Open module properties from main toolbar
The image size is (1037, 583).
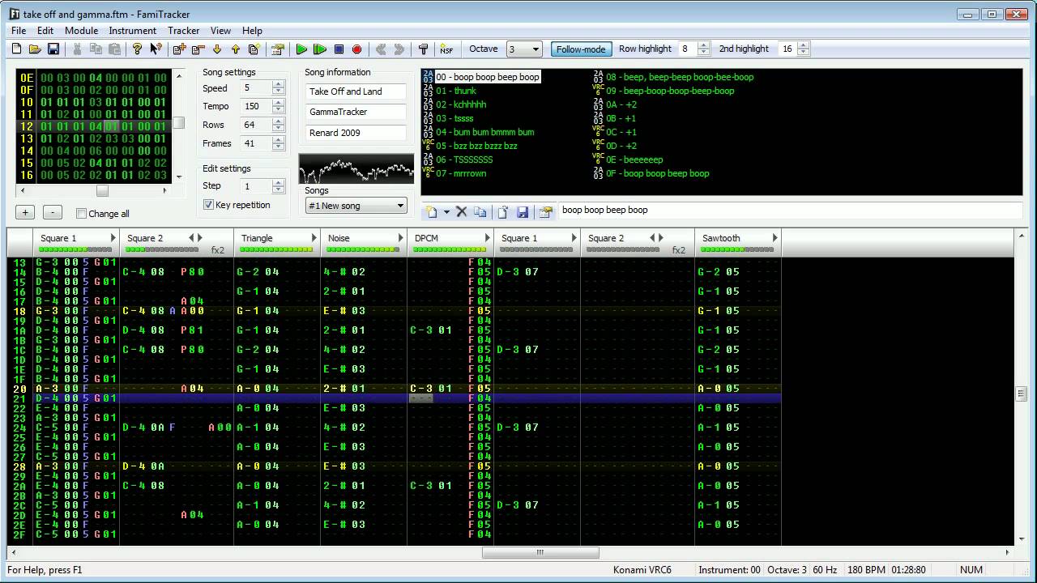[x=277, y=49]
